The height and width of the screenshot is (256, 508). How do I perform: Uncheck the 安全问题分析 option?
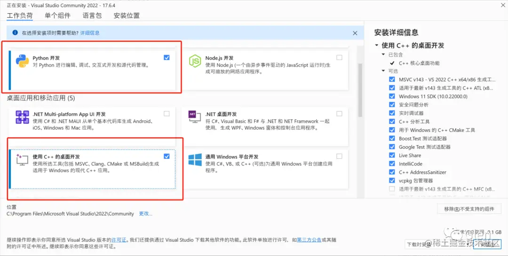(x=392, y=105)
